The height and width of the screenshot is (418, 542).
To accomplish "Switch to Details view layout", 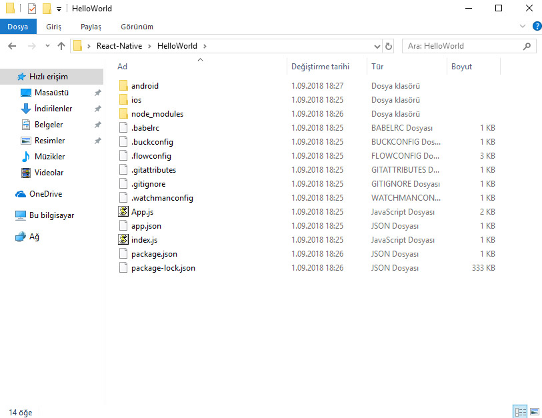I will 519,412.
